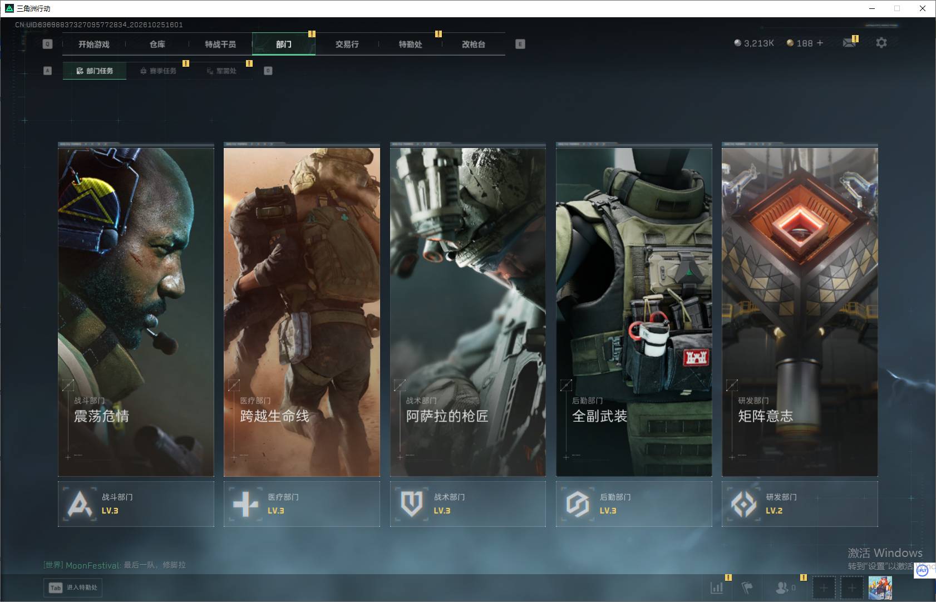Click the 后勤部门 hexagon icon
Image resolution: width=936 pixels, height=602 pixels.
click(x=577, y=504)
